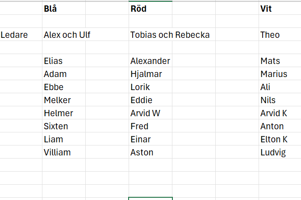Viewport: 301px width, 200px height.
Task: Click the "Mats" cell in Vit team
Action: [270, 61]
